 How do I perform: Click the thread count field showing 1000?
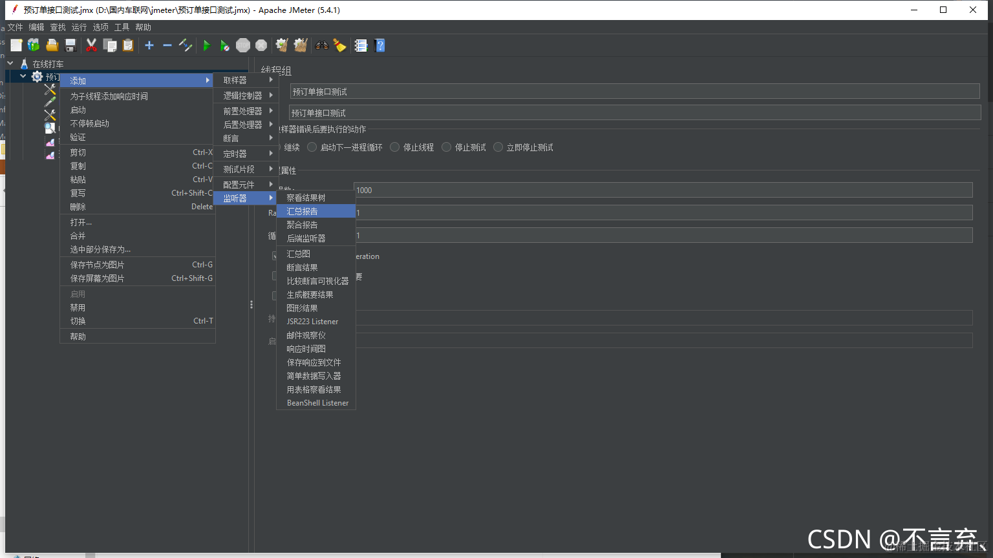(x=663, y=190)
